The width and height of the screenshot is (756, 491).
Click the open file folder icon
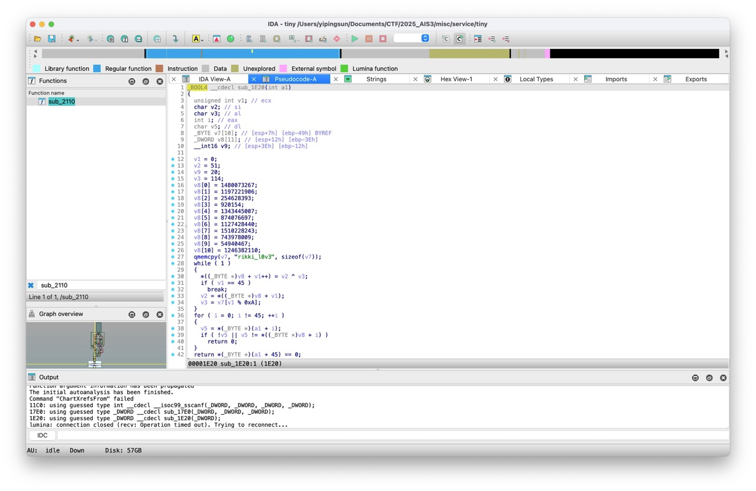pyautogui.click(x=38, y=39)
